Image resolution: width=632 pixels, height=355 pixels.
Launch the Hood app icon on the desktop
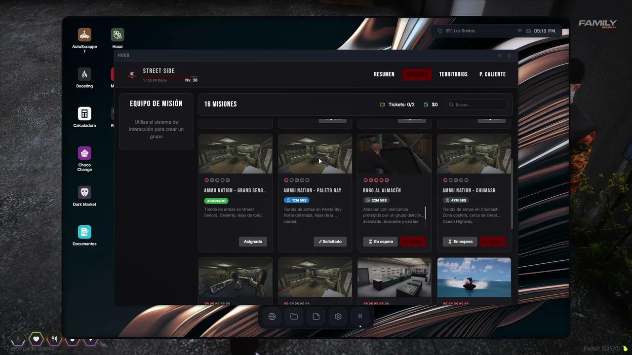click(118, 35)
